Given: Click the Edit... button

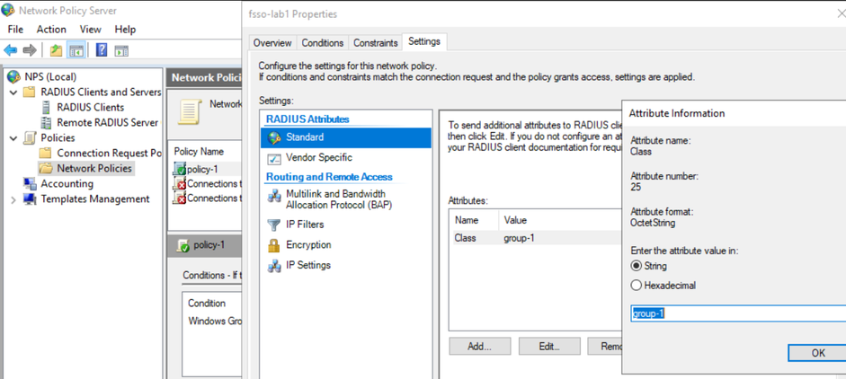Looking at the screenshot, I should tap(548, 346).
